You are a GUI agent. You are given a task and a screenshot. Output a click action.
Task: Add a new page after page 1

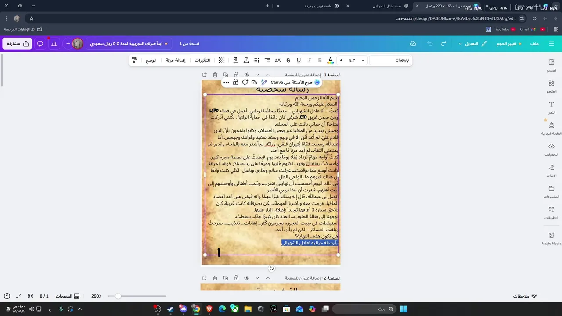tap(205, 75)
